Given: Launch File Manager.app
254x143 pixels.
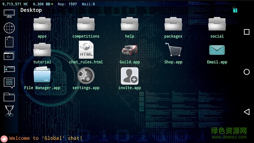Looking at the screenshot, I should 42,75.
